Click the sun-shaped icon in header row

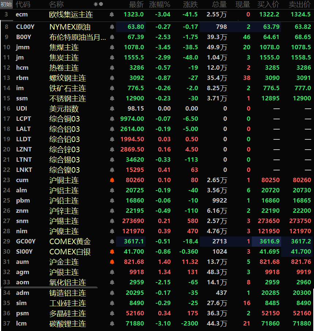(96, 4)
